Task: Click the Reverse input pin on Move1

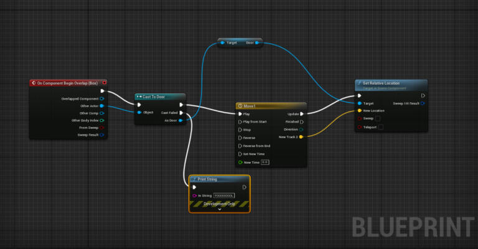Action: pos(240,138)
